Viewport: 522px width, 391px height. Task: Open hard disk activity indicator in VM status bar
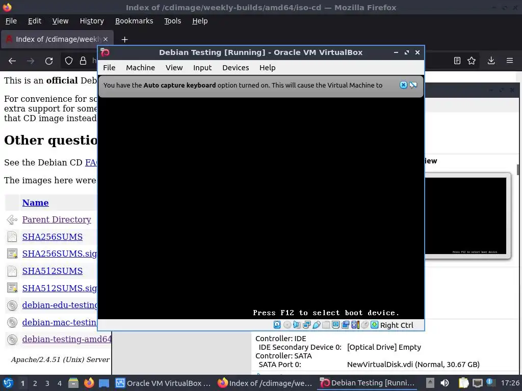point(277,325)
